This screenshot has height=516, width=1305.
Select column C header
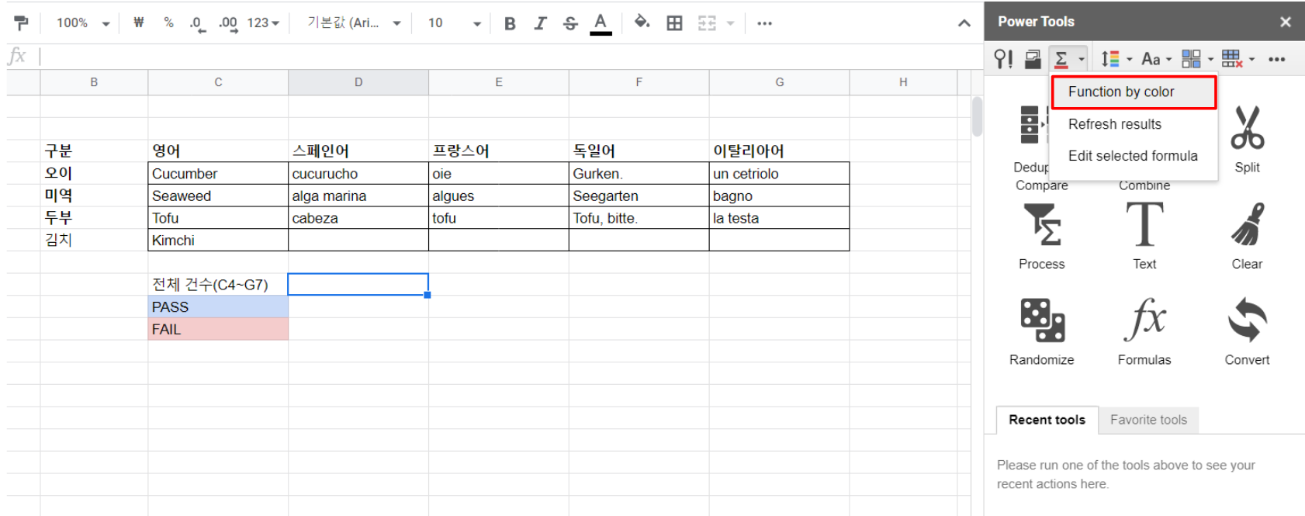(x=218, y=82)
